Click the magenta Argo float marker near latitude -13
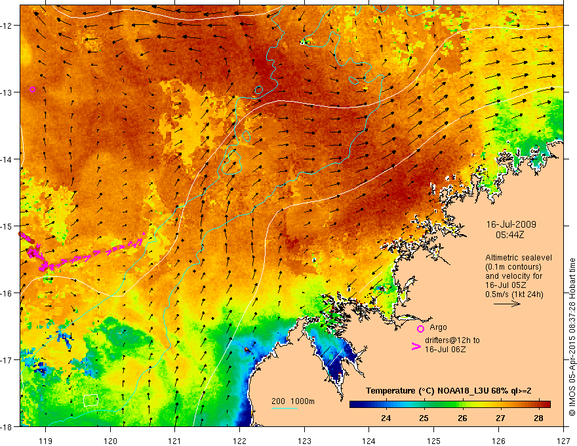577x446 pixels. pos(32,89)
